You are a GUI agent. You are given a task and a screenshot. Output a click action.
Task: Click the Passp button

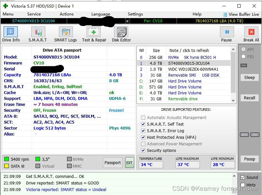pyautogui.click(x=249, y=159)
